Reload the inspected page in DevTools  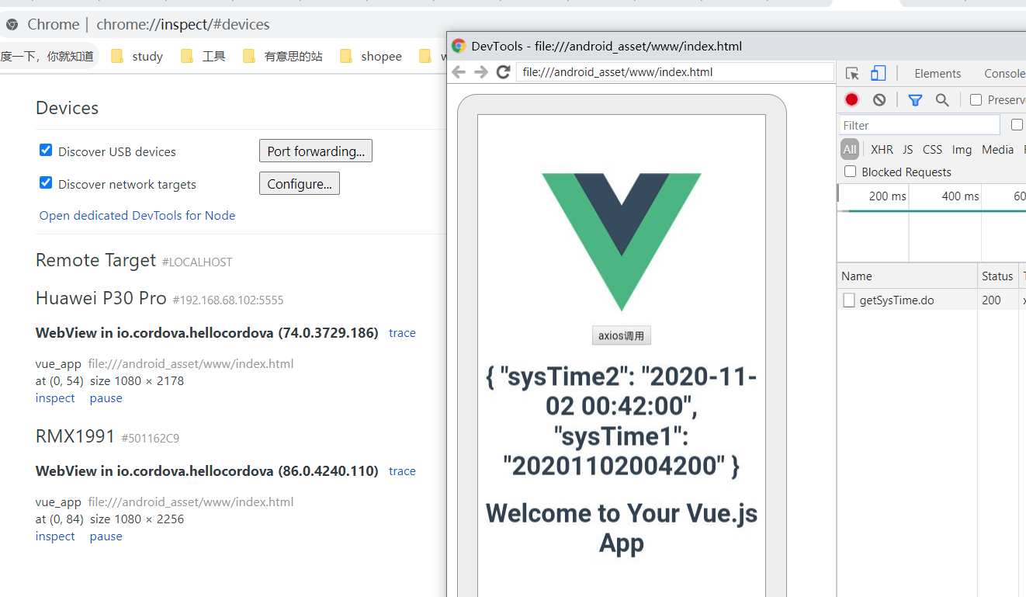pos(503,72)
